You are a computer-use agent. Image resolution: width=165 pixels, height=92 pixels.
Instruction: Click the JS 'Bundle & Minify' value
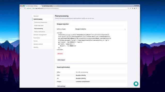point(81,78)
